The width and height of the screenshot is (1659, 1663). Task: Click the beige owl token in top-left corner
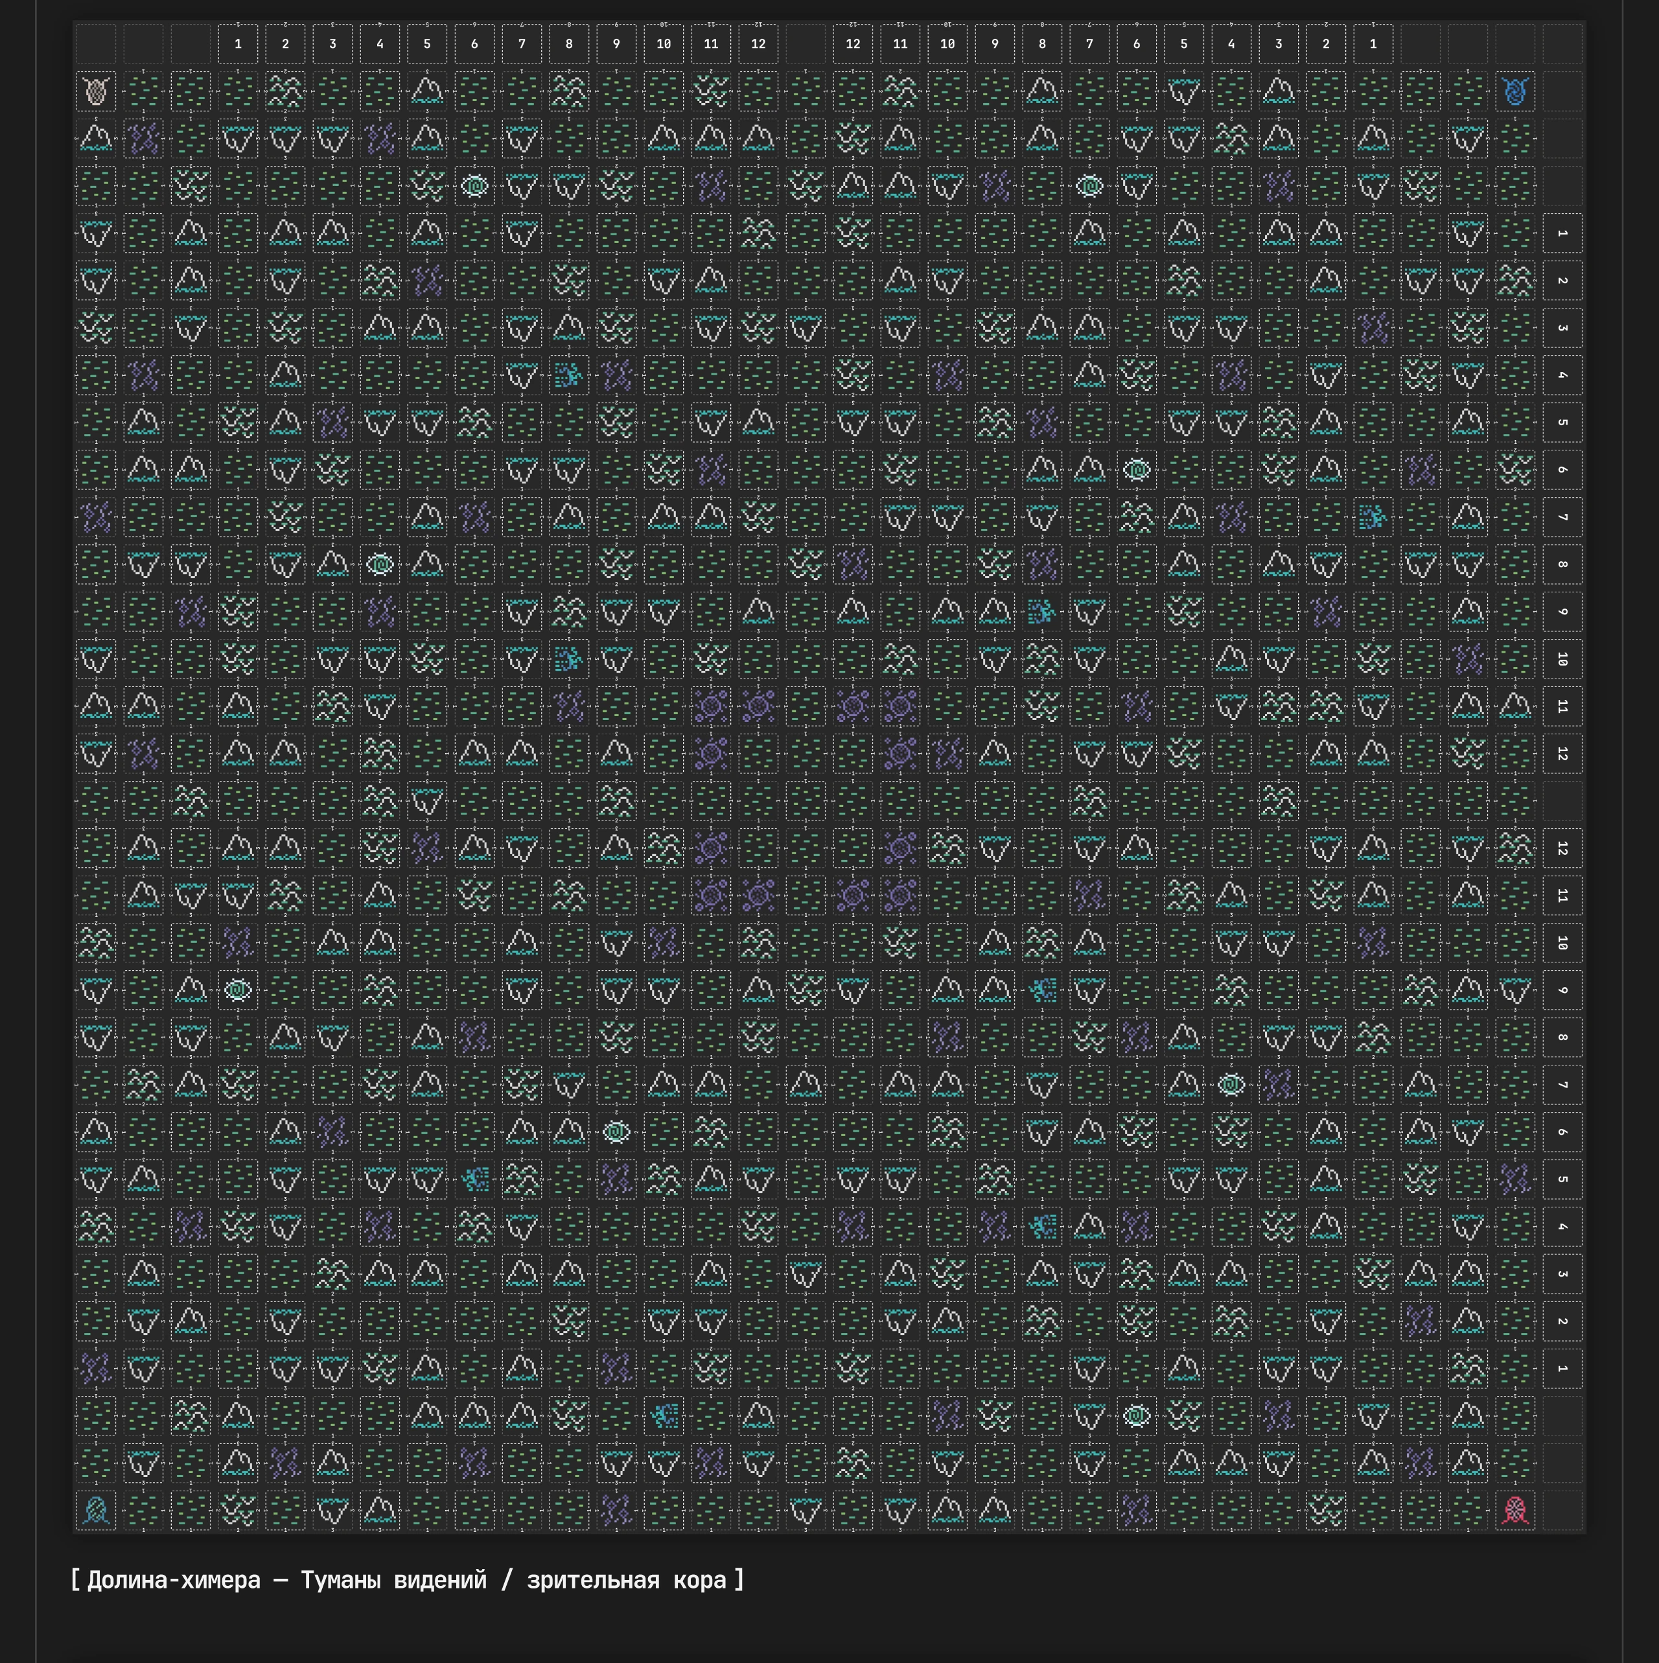[95, 91]
